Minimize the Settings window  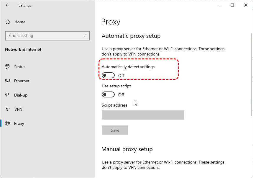pyautogui.click(x=219, y=5)
